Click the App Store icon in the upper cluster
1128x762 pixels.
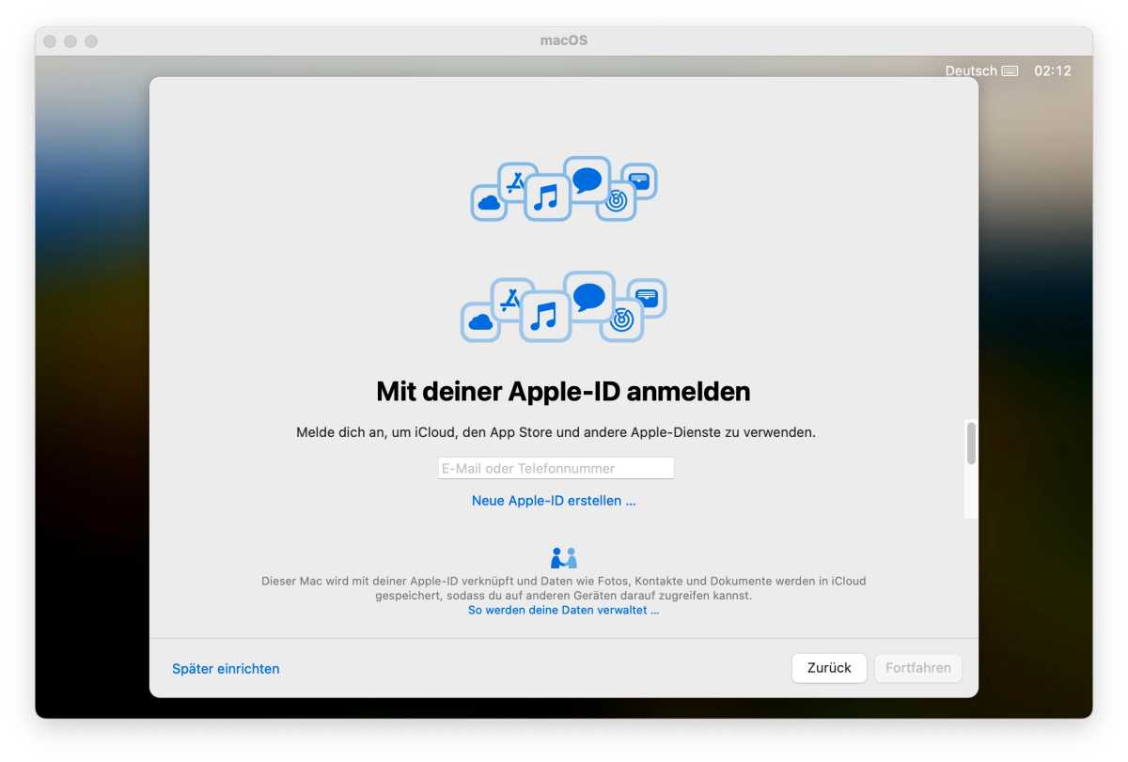click(516, 181)
